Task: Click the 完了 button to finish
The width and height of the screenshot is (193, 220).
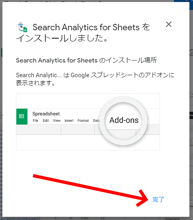Action: [x=158, y=199]
